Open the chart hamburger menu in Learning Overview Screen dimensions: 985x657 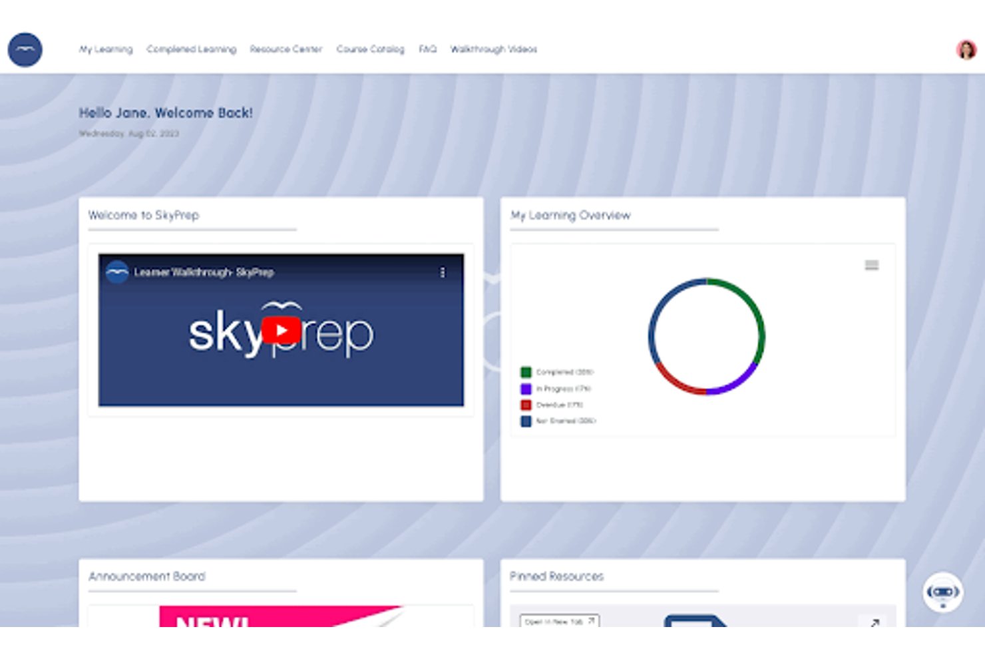871,266
